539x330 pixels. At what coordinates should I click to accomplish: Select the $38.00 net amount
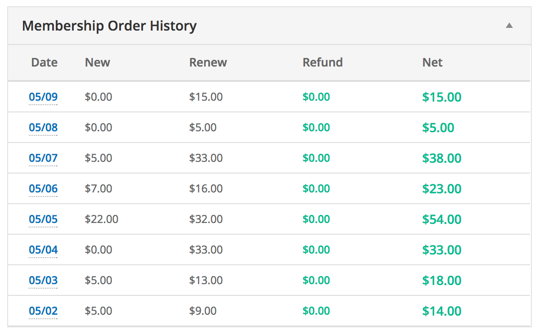click(441, 158)
